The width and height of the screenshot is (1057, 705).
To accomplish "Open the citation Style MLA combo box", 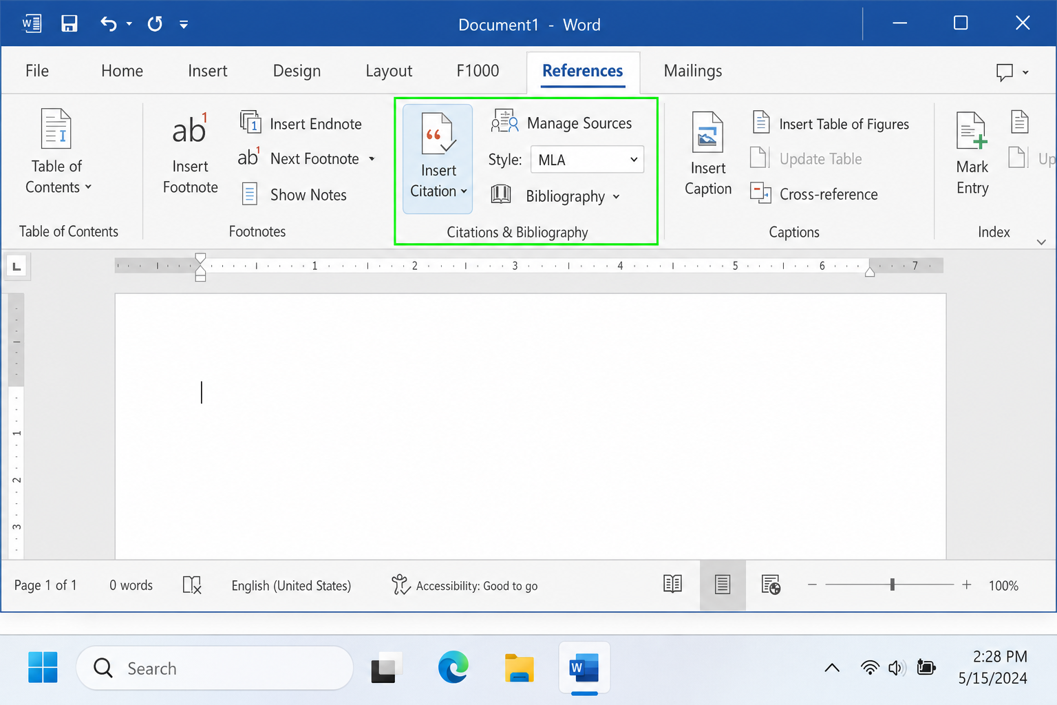I will (587, 159).
